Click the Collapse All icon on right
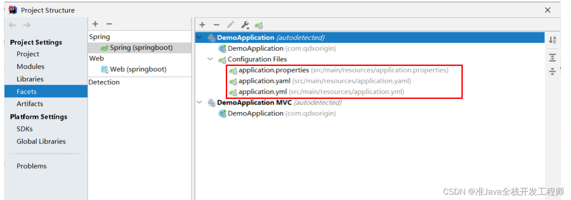 point(552,71)
